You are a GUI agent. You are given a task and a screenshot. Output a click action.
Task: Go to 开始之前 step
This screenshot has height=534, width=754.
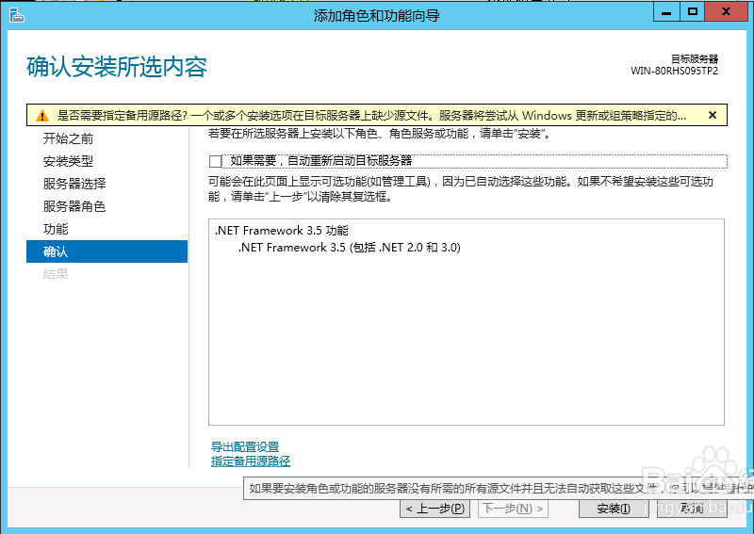[x=68, y=138]
